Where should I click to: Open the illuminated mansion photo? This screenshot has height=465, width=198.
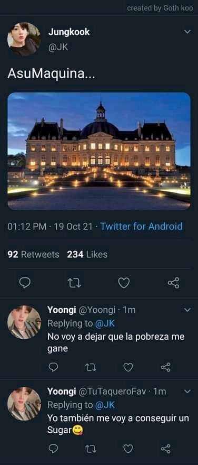click(99, 151)
